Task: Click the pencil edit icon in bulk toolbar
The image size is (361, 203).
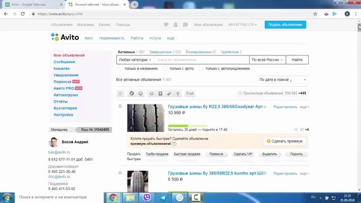Action: (169, 94)
